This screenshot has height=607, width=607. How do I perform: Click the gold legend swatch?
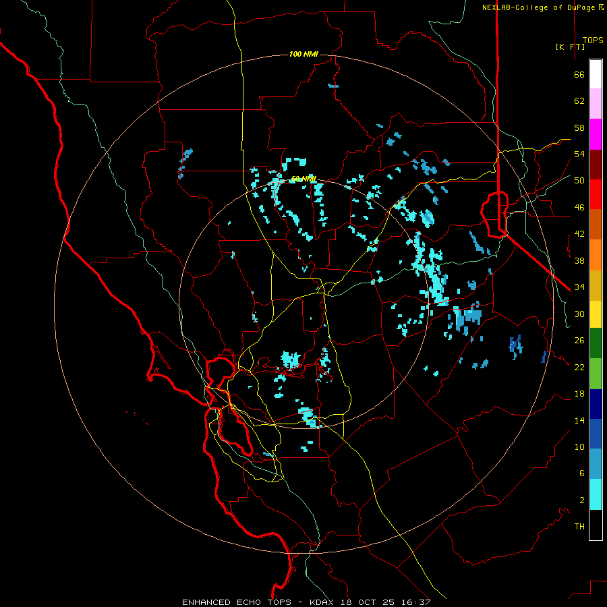tap(596, 285)
